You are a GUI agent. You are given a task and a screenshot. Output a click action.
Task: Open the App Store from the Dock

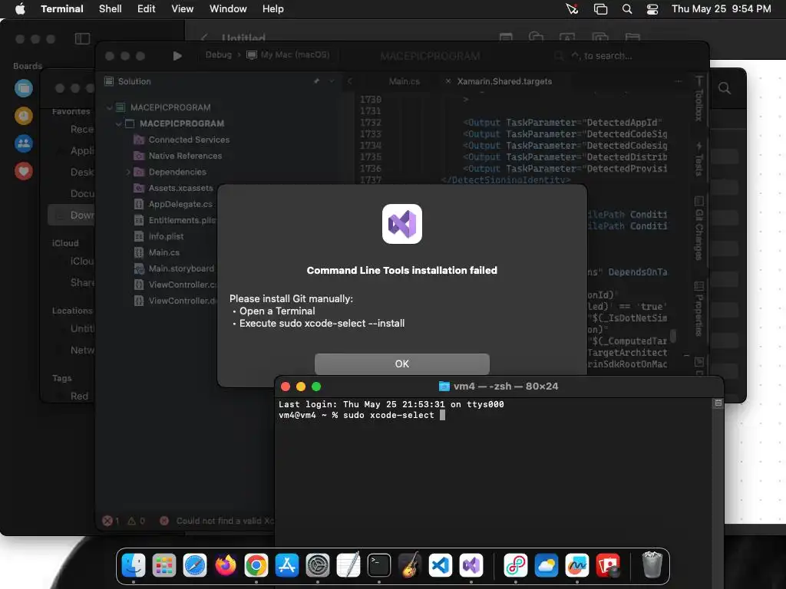click(287, 565)
